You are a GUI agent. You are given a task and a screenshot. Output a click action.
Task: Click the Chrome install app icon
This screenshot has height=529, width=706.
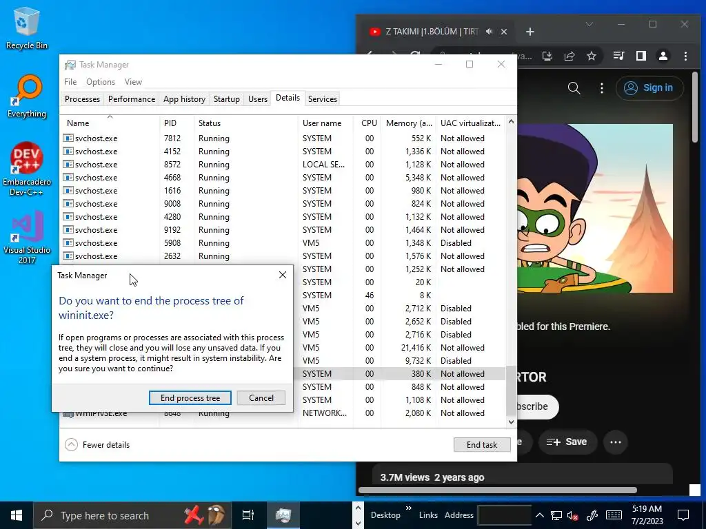coord(547,56)
